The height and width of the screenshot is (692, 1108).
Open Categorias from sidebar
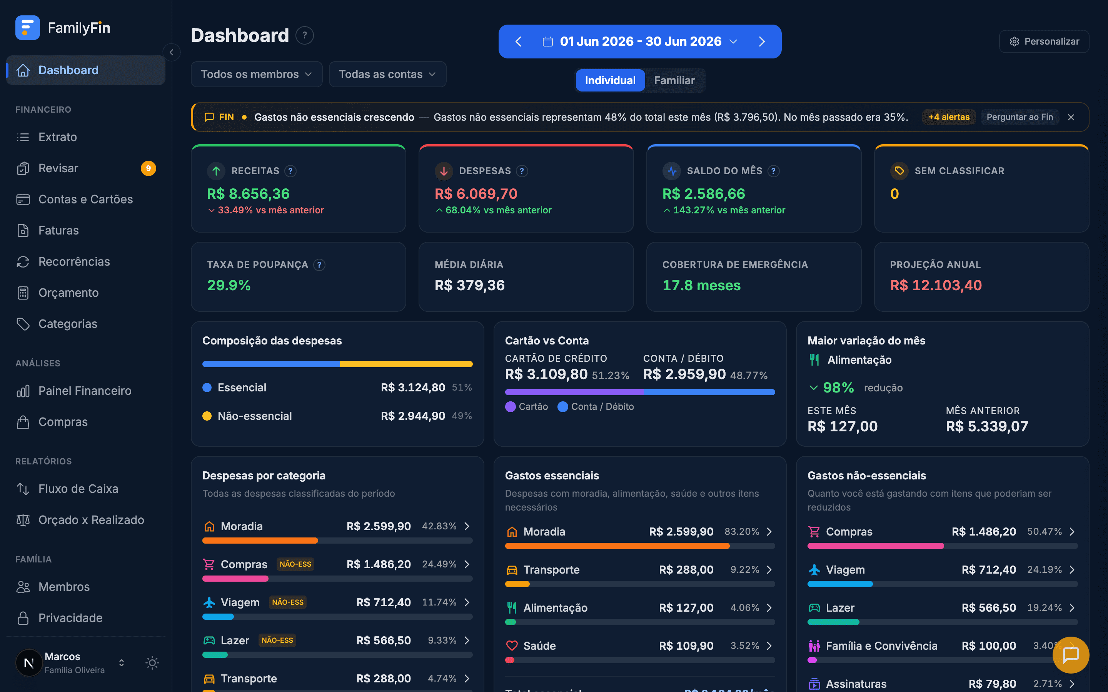[x=86, y=324]
